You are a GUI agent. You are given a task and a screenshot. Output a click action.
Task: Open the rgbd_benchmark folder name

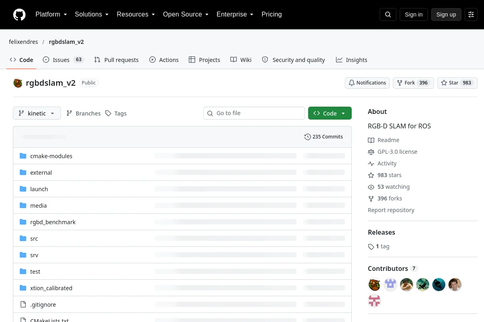(x=53, y=222)
